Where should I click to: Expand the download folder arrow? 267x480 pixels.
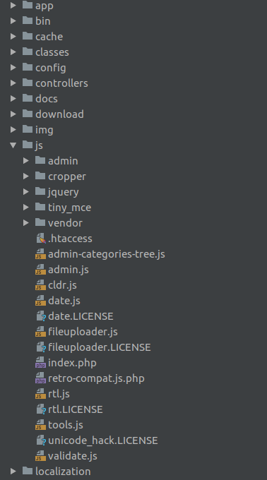[x=13, y=114]
